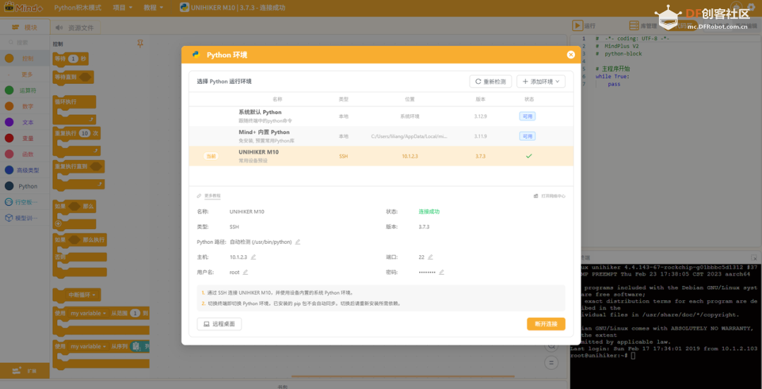Select the 更多 block category
Image resolution: width=762 pixels, height=389 pixels.
pos(25,74)
